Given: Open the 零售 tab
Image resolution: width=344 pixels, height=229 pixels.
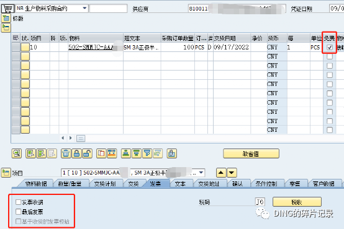Looking at the screenshot, I should [295, 184].
